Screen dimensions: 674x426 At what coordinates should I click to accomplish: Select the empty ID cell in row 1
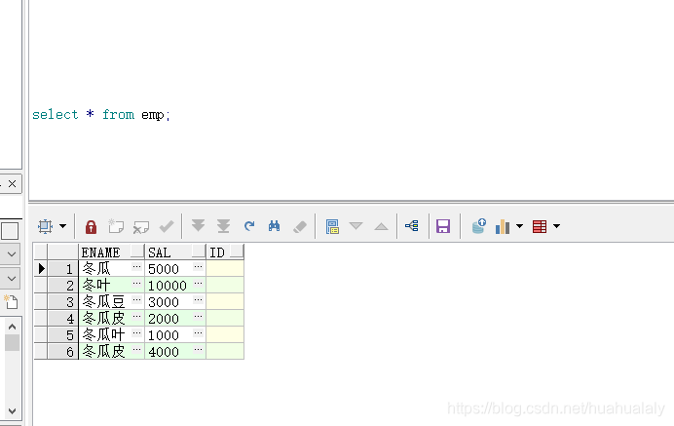pyautogui.click(x=225, y=268)
